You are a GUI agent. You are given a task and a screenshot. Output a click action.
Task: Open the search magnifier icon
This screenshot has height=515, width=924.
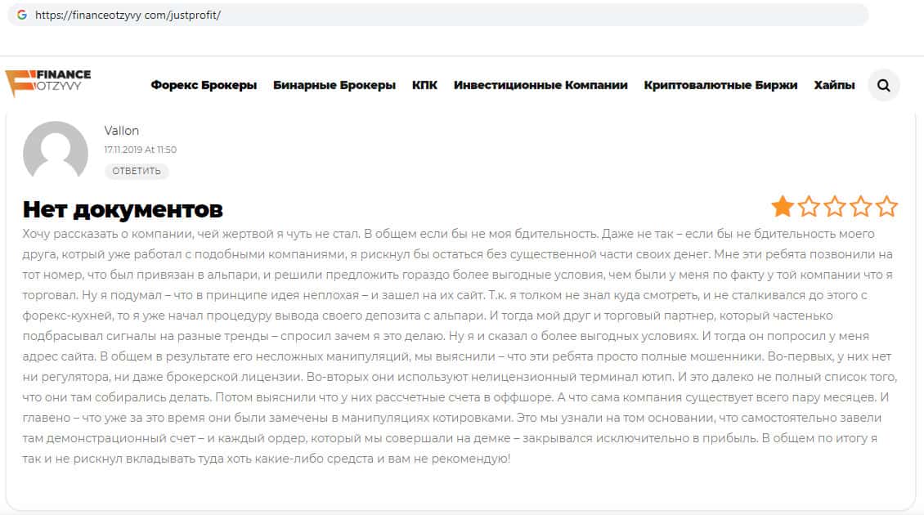coord(883,86)
